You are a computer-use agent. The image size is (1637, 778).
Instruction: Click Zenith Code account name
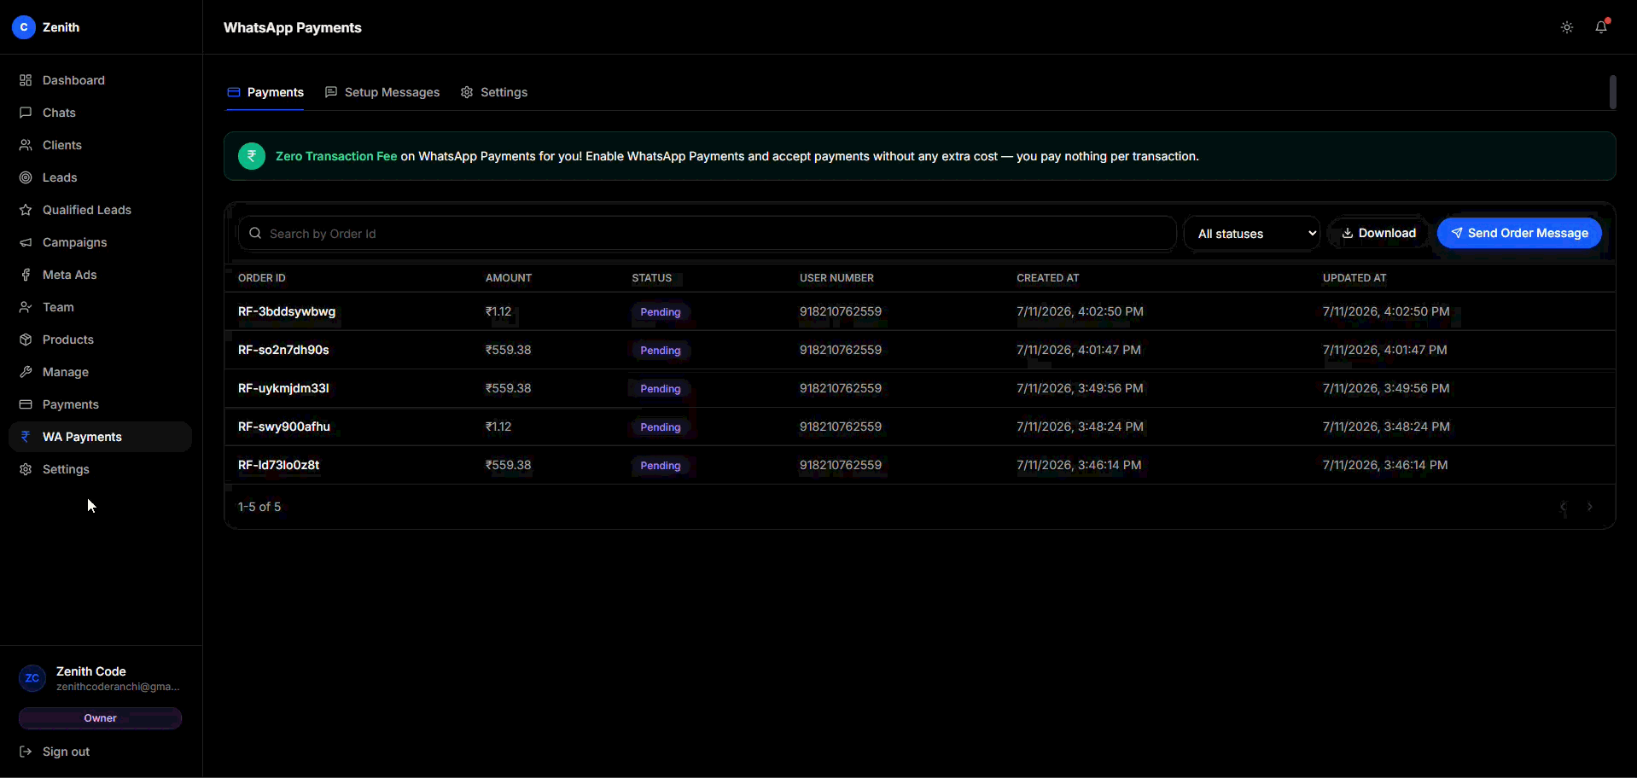(91, 671)
